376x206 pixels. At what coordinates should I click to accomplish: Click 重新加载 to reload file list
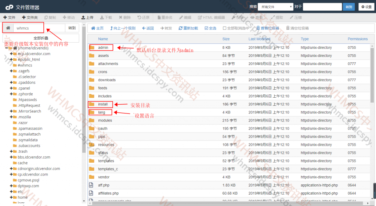[188, 28]
